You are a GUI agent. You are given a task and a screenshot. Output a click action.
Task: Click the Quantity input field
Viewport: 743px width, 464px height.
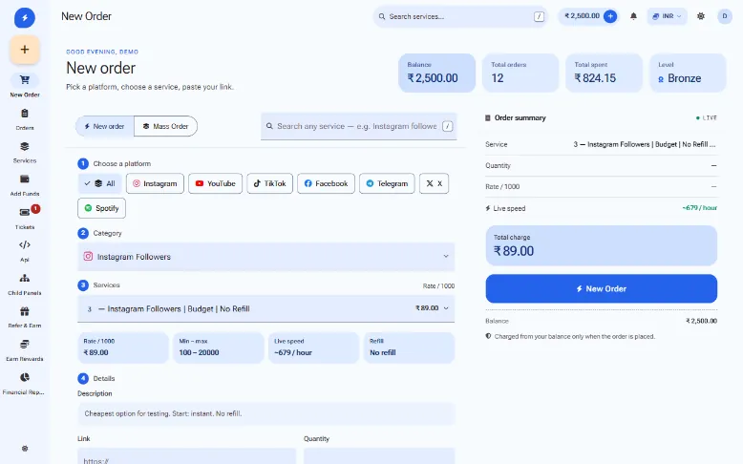[379, 456]
